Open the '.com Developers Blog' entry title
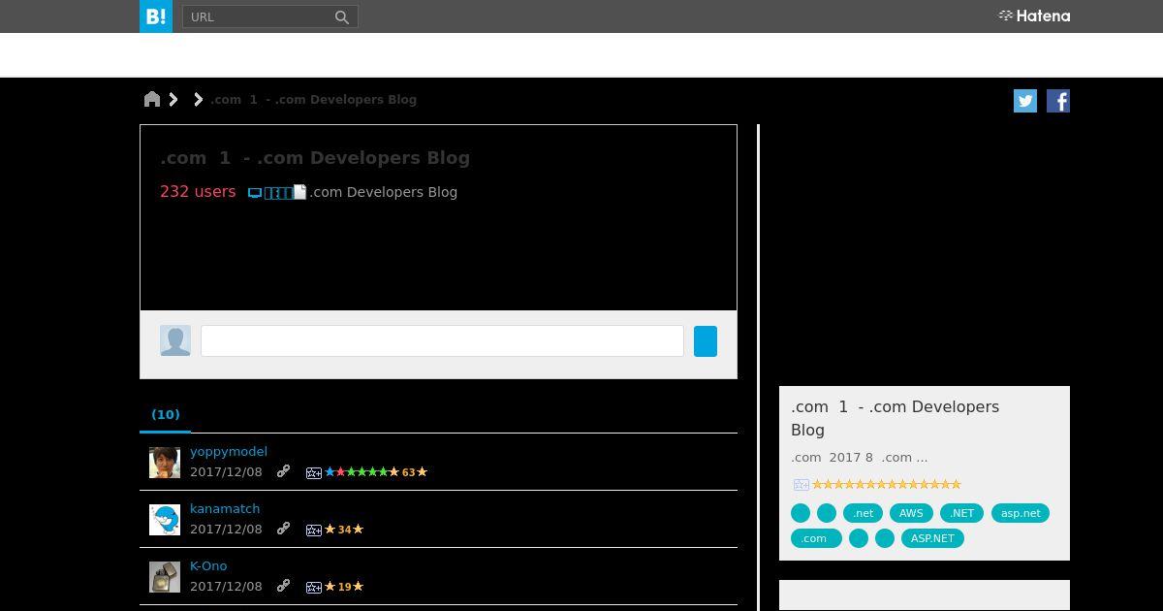 pos(315,158)
